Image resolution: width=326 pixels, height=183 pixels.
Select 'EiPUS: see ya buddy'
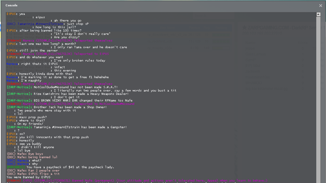coord(24,144)
